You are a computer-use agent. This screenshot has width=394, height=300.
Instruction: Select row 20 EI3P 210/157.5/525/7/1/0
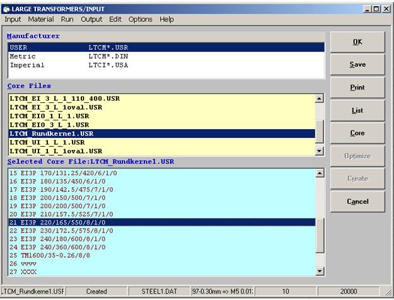162,214
